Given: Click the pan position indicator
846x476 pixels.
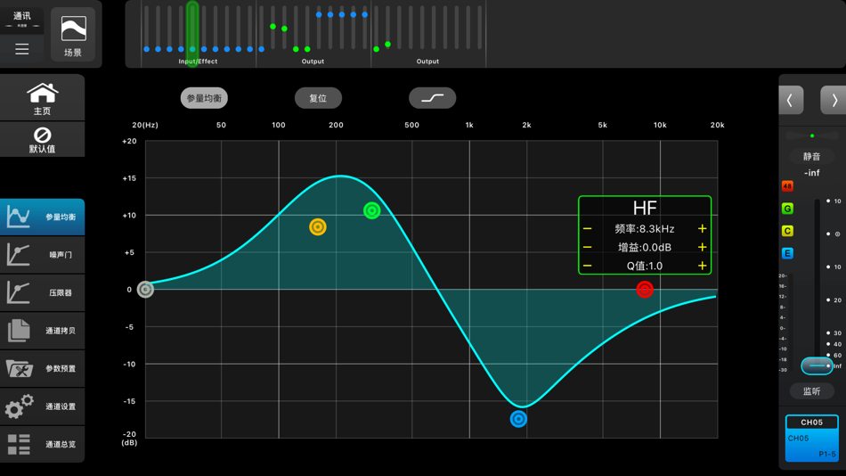Looking at the screenshot, I should tap(812, 135).
